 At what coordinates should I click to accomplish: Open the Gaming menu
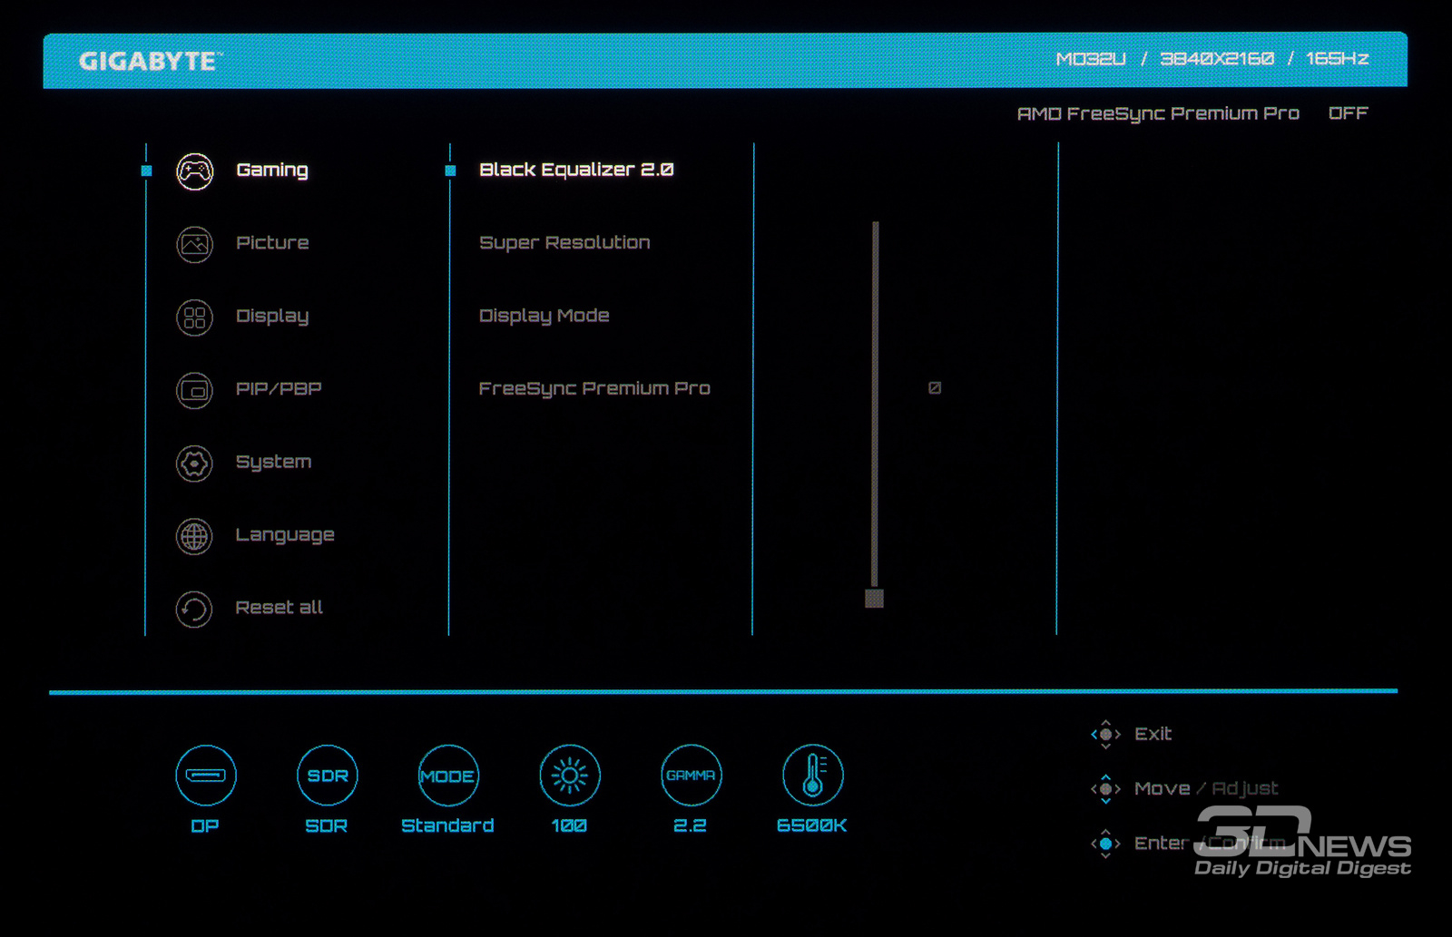(x=272, y=171)
